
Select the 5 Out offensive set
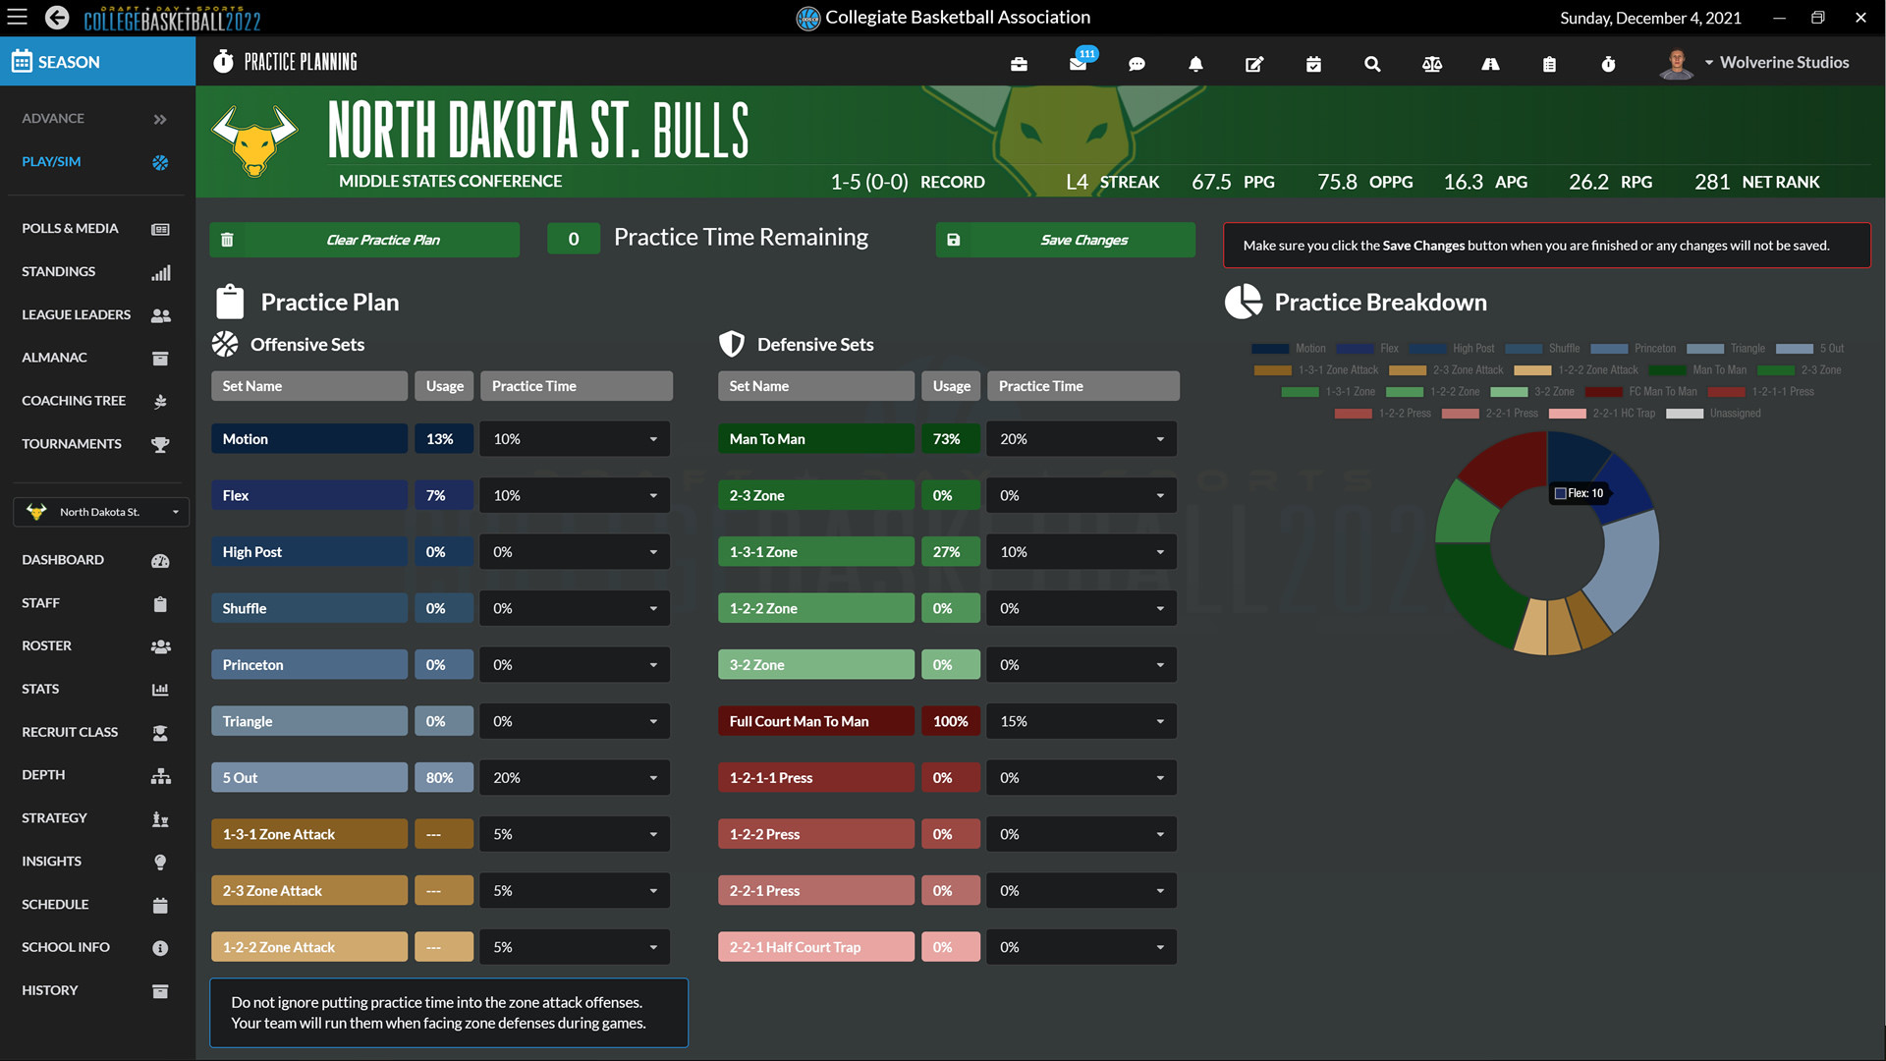(x=308, y=777)
